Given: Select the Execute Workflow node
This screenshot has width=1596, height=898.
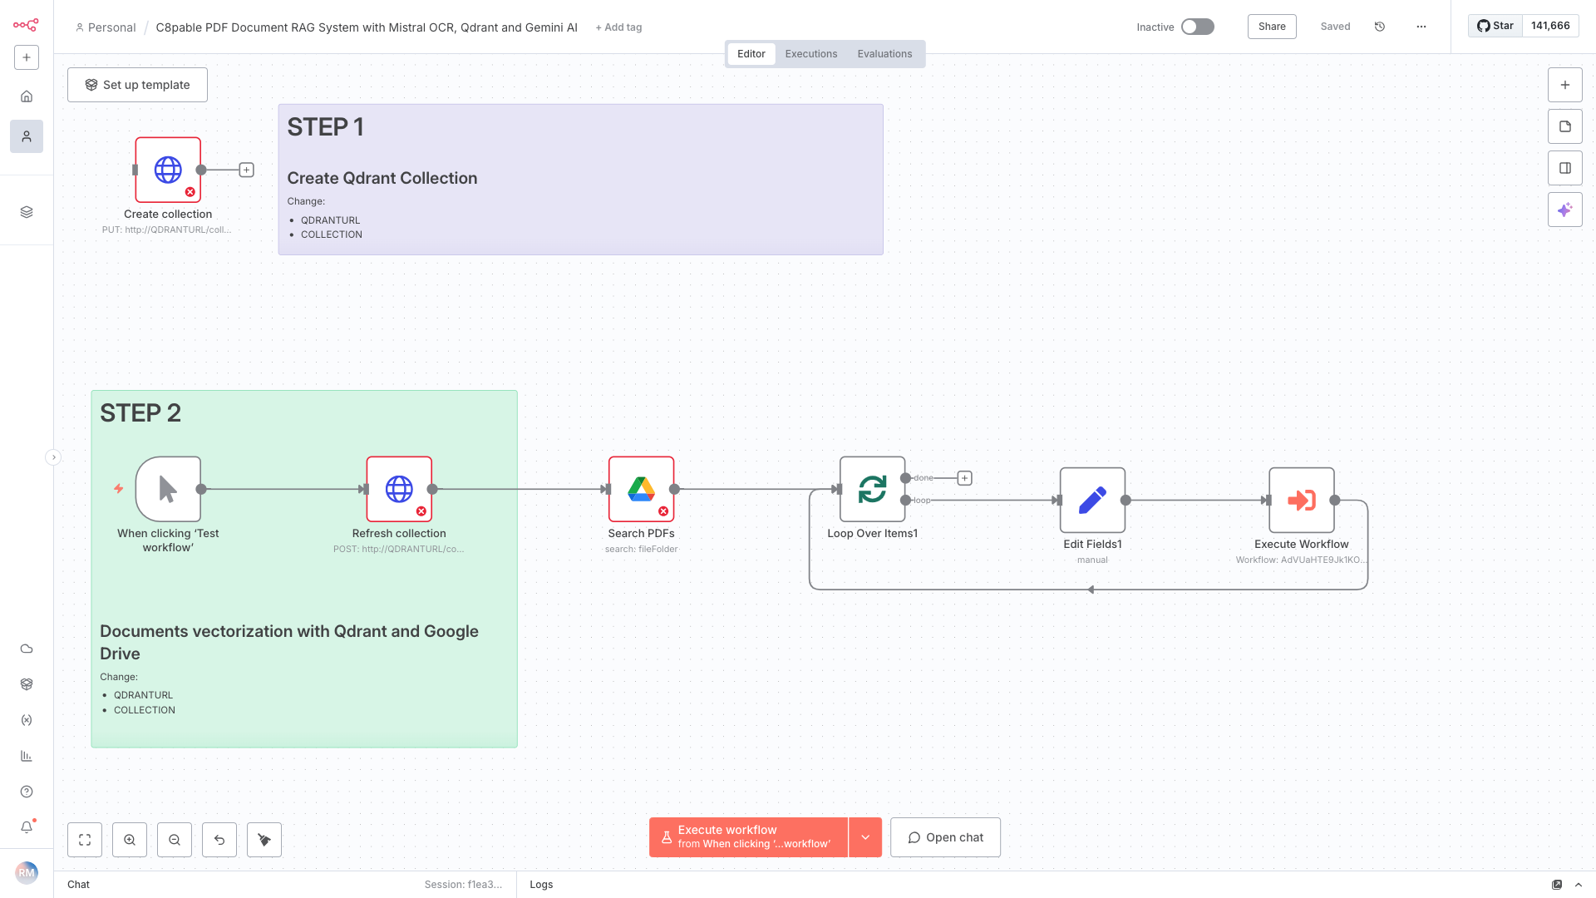Looking at the screenshot, I should (x=1302, y=500).
